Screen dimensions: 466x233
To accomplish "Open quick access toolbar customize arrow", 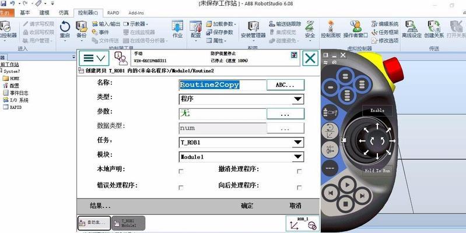I will click(52, 3).
